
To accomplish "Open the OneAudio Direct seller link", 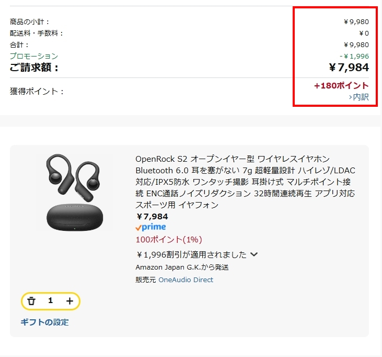I will (186, 280).
